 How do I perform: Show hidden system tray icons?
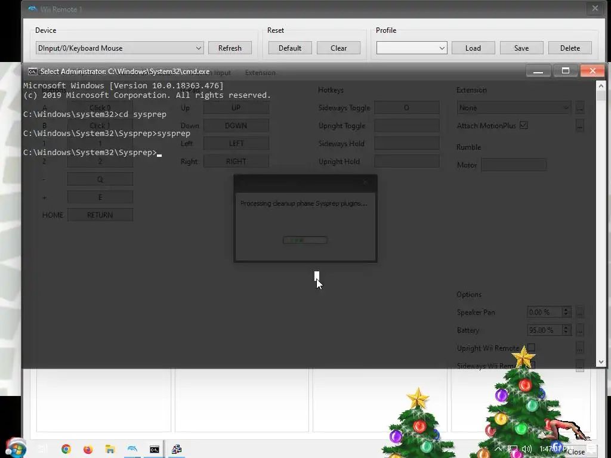498,448
